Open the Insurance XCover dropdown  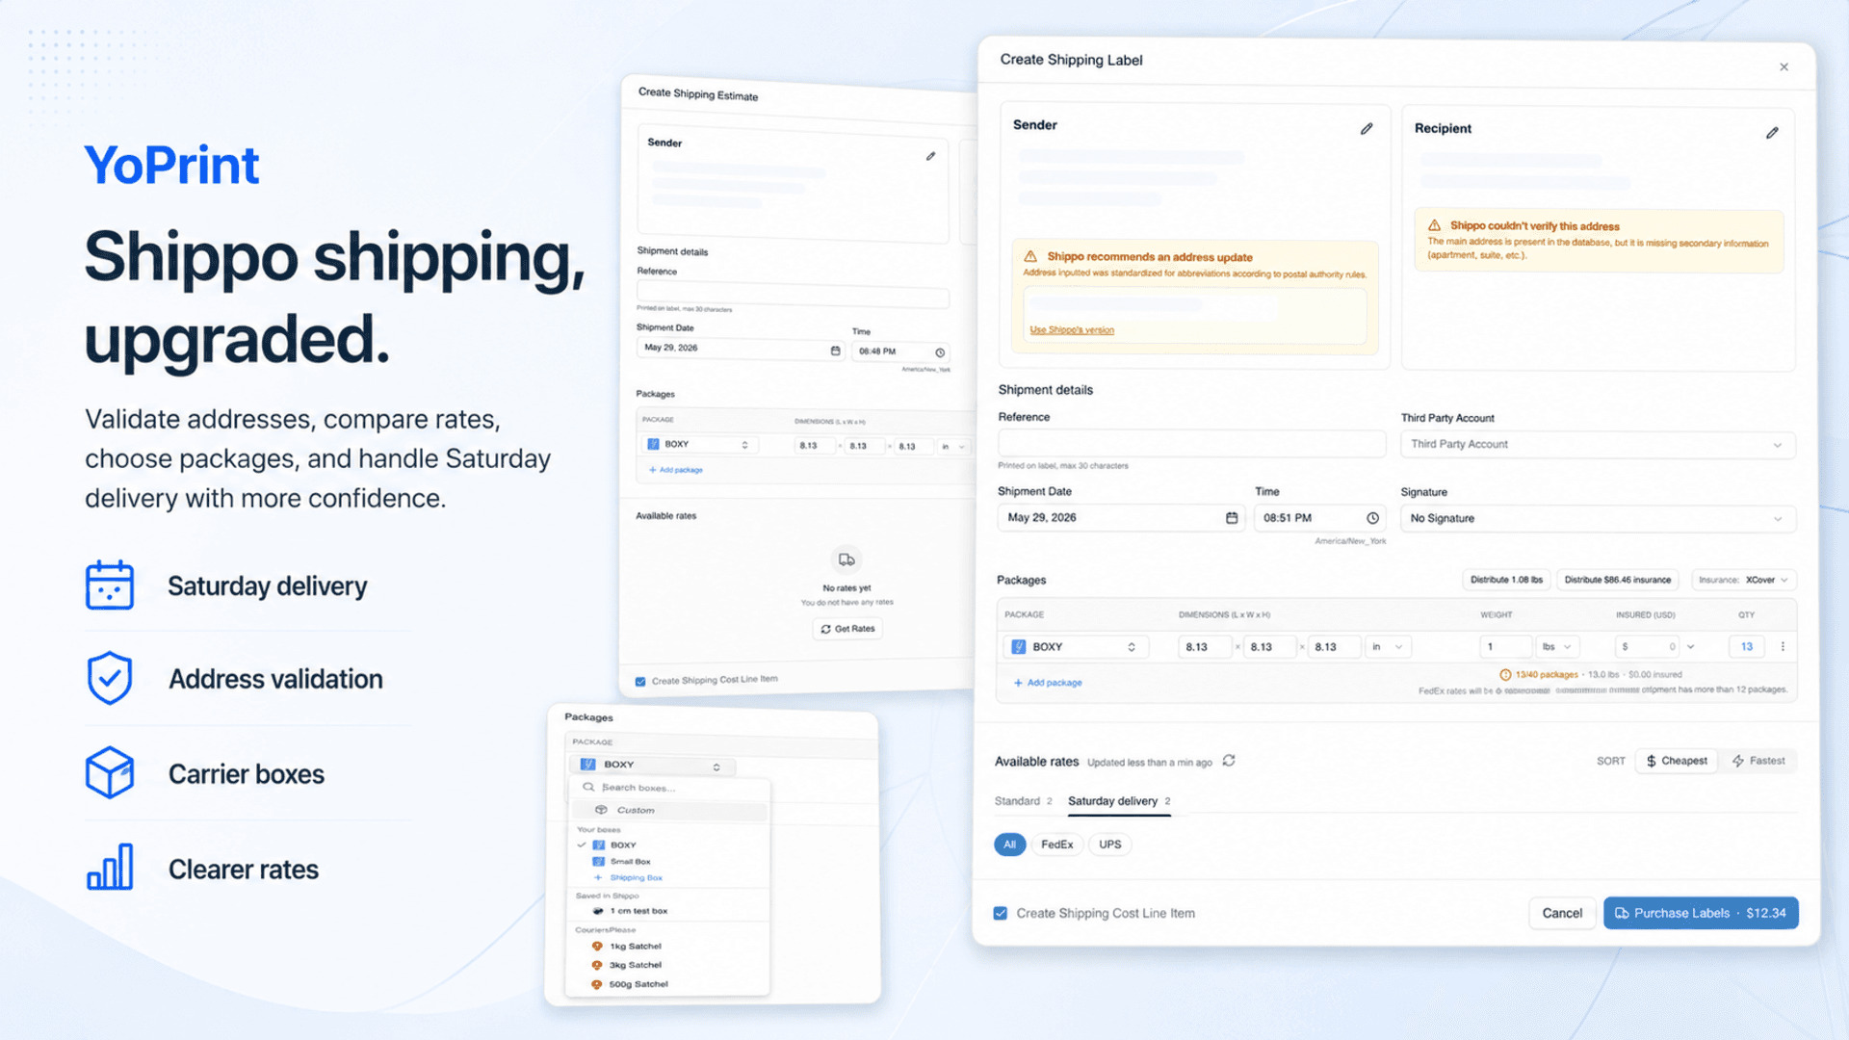pos(1744,580)
